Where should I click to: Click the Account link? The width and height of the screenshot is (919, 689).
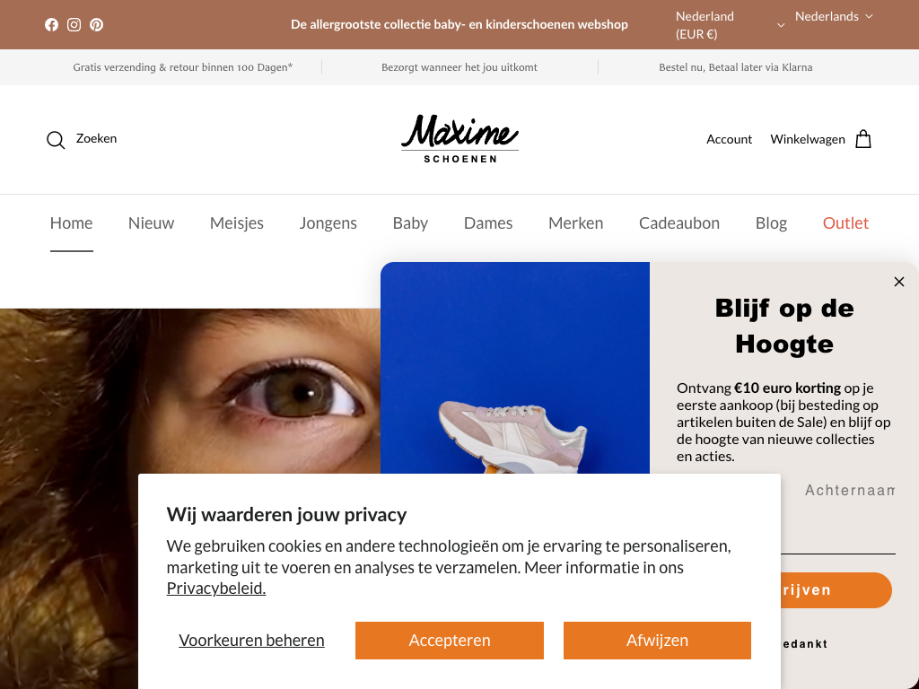[729, 139]
